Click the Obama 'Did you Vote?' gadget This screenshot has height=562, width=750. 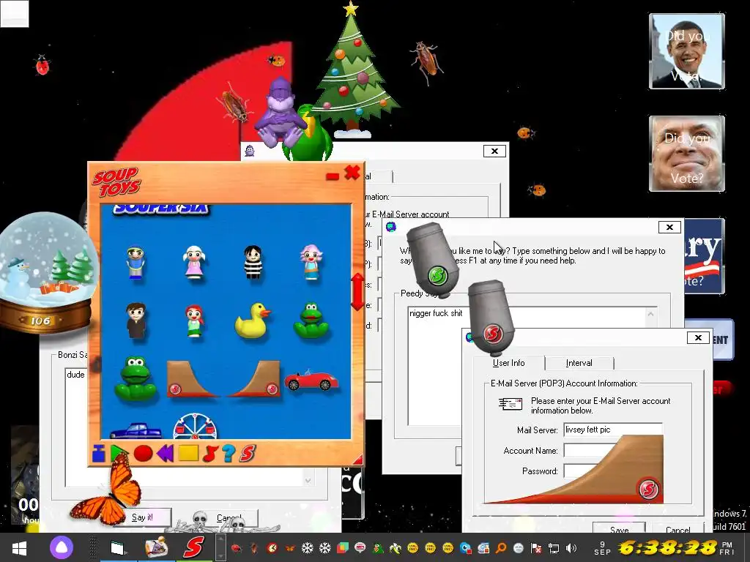(x=687, y=51)
